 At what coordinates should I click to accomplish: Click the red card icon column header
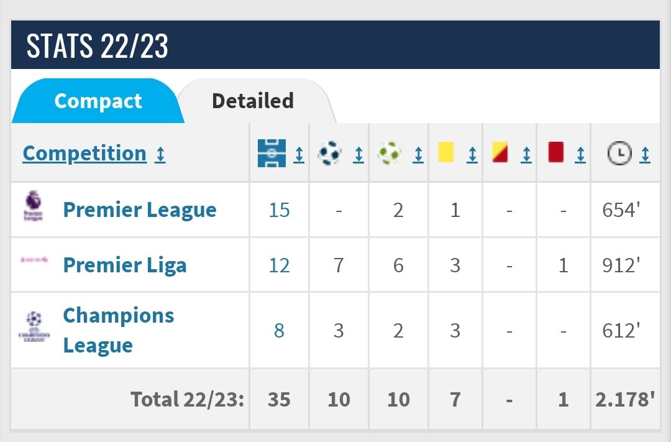pos(555,152)
